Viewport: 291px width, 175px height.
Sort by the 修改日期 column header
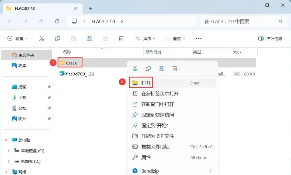coord(153,52)
